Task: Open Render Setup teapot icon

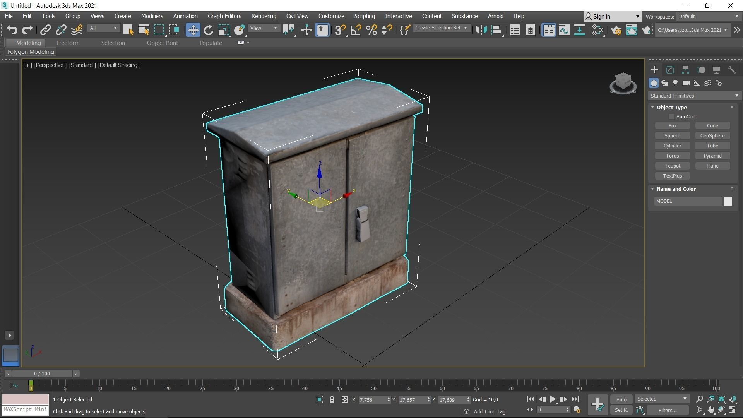Action: (x=616, y=30)
